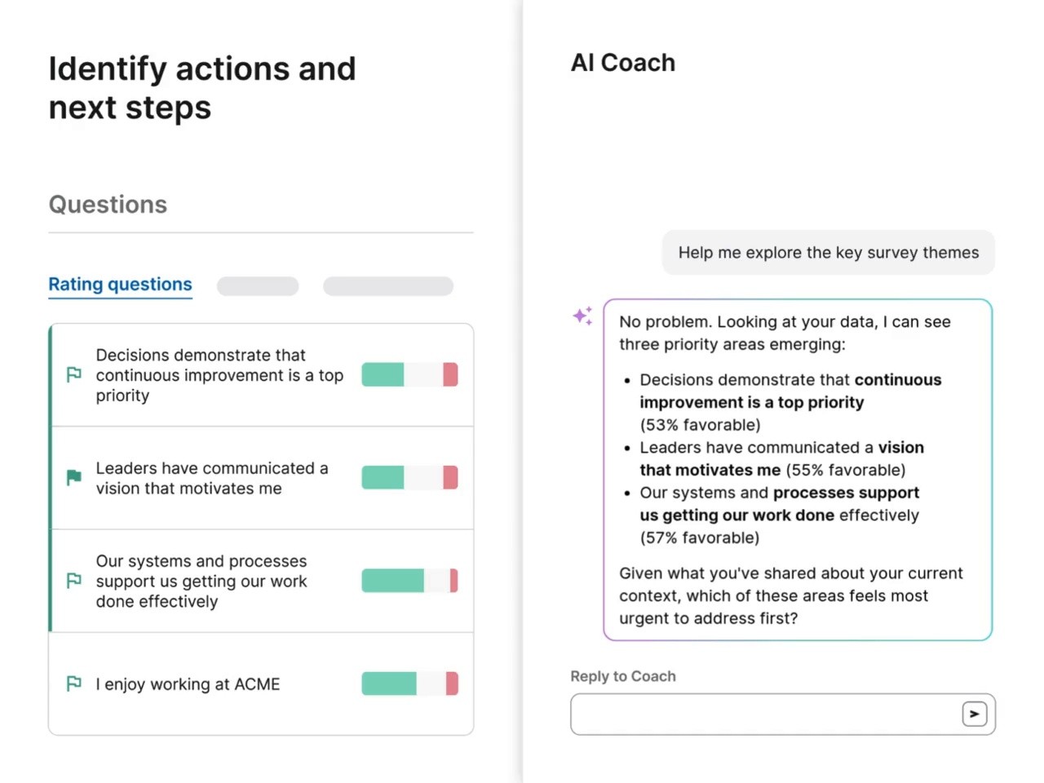Click the systems and processes score bar

(x=409, y=581)
